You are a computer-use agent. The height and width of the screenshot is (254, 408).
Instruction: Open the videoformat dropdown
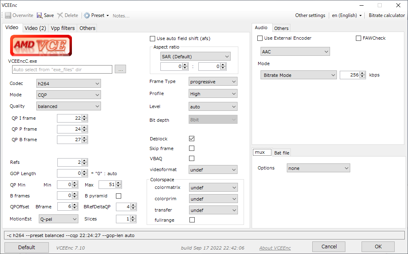(x=213, y=170)
